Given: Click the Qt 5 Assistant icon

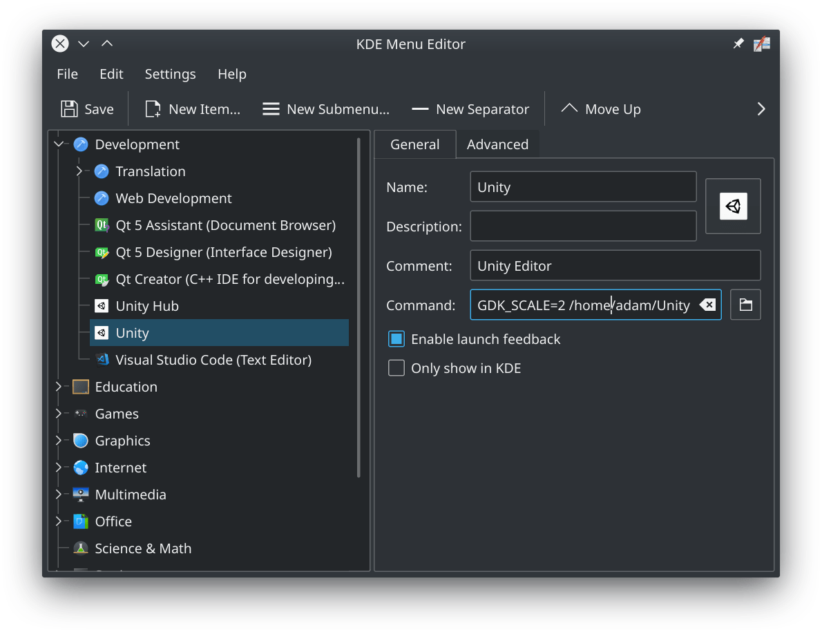Looking at the screenshot, I should [101, 225].
